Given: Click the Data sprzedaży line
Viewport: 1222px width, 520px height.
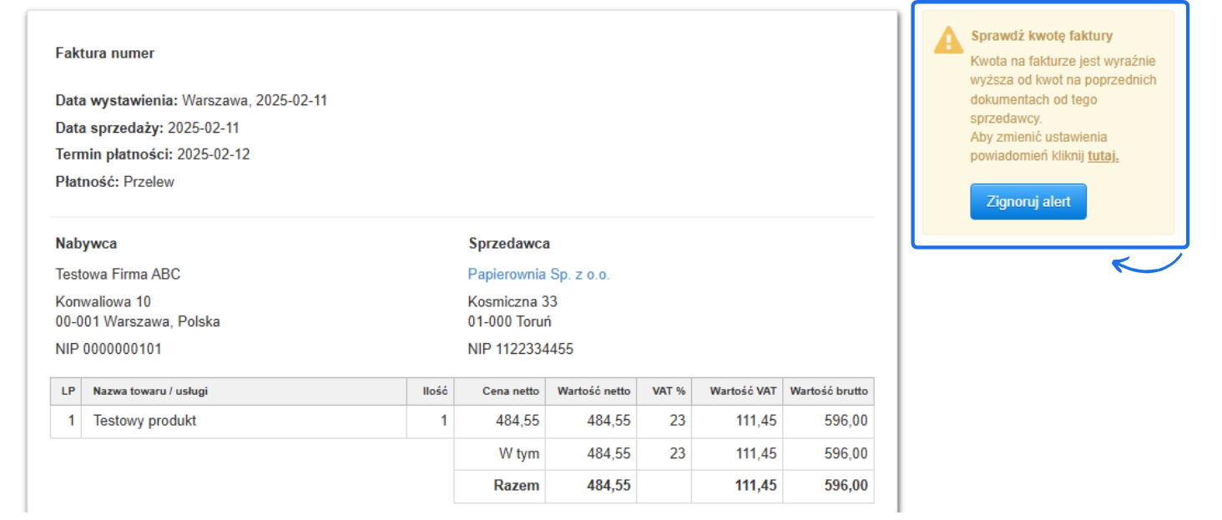Looking at the screenshot, I should tap(148, 128).
